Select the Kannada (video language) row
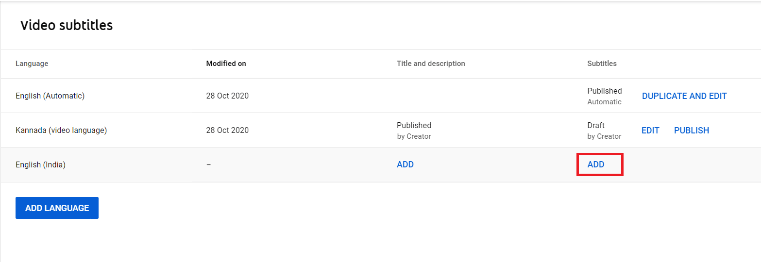The width and height of the screenshot is (761, 262). coord(61,131)
